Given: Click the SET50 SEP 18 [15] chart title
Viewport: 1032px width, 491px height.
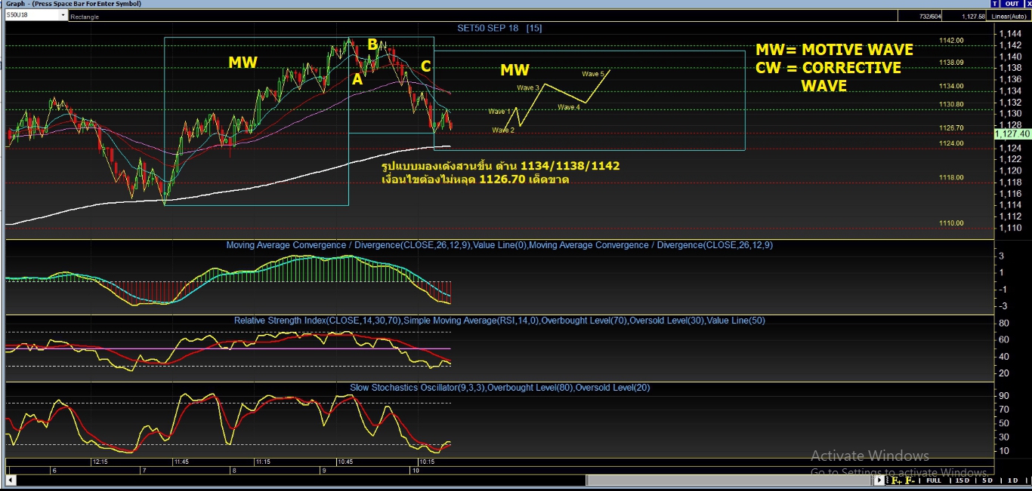Looking at the screenshot, I should (499, 28).
